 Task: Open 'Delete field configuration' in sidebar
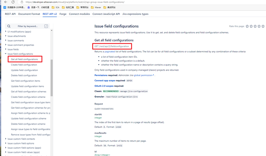pyautogui.click(x=24, y=75)
